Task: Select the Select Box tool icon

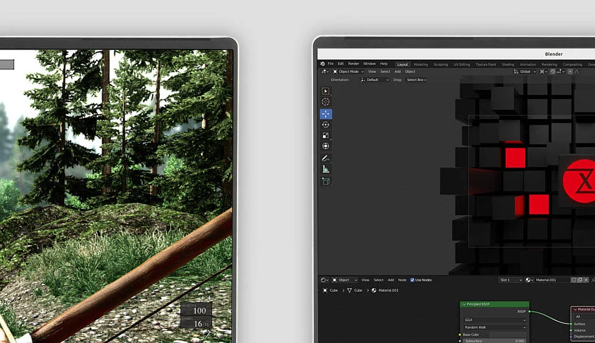Action: click(326, 91)
